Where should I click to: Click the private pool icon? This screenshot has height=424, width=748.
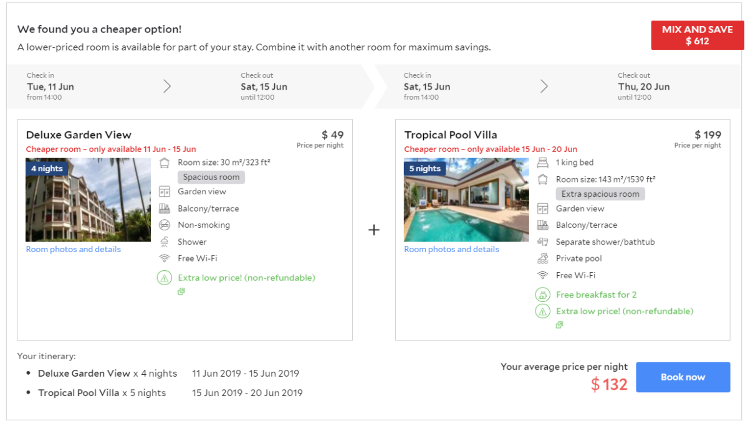coord(543,258)
